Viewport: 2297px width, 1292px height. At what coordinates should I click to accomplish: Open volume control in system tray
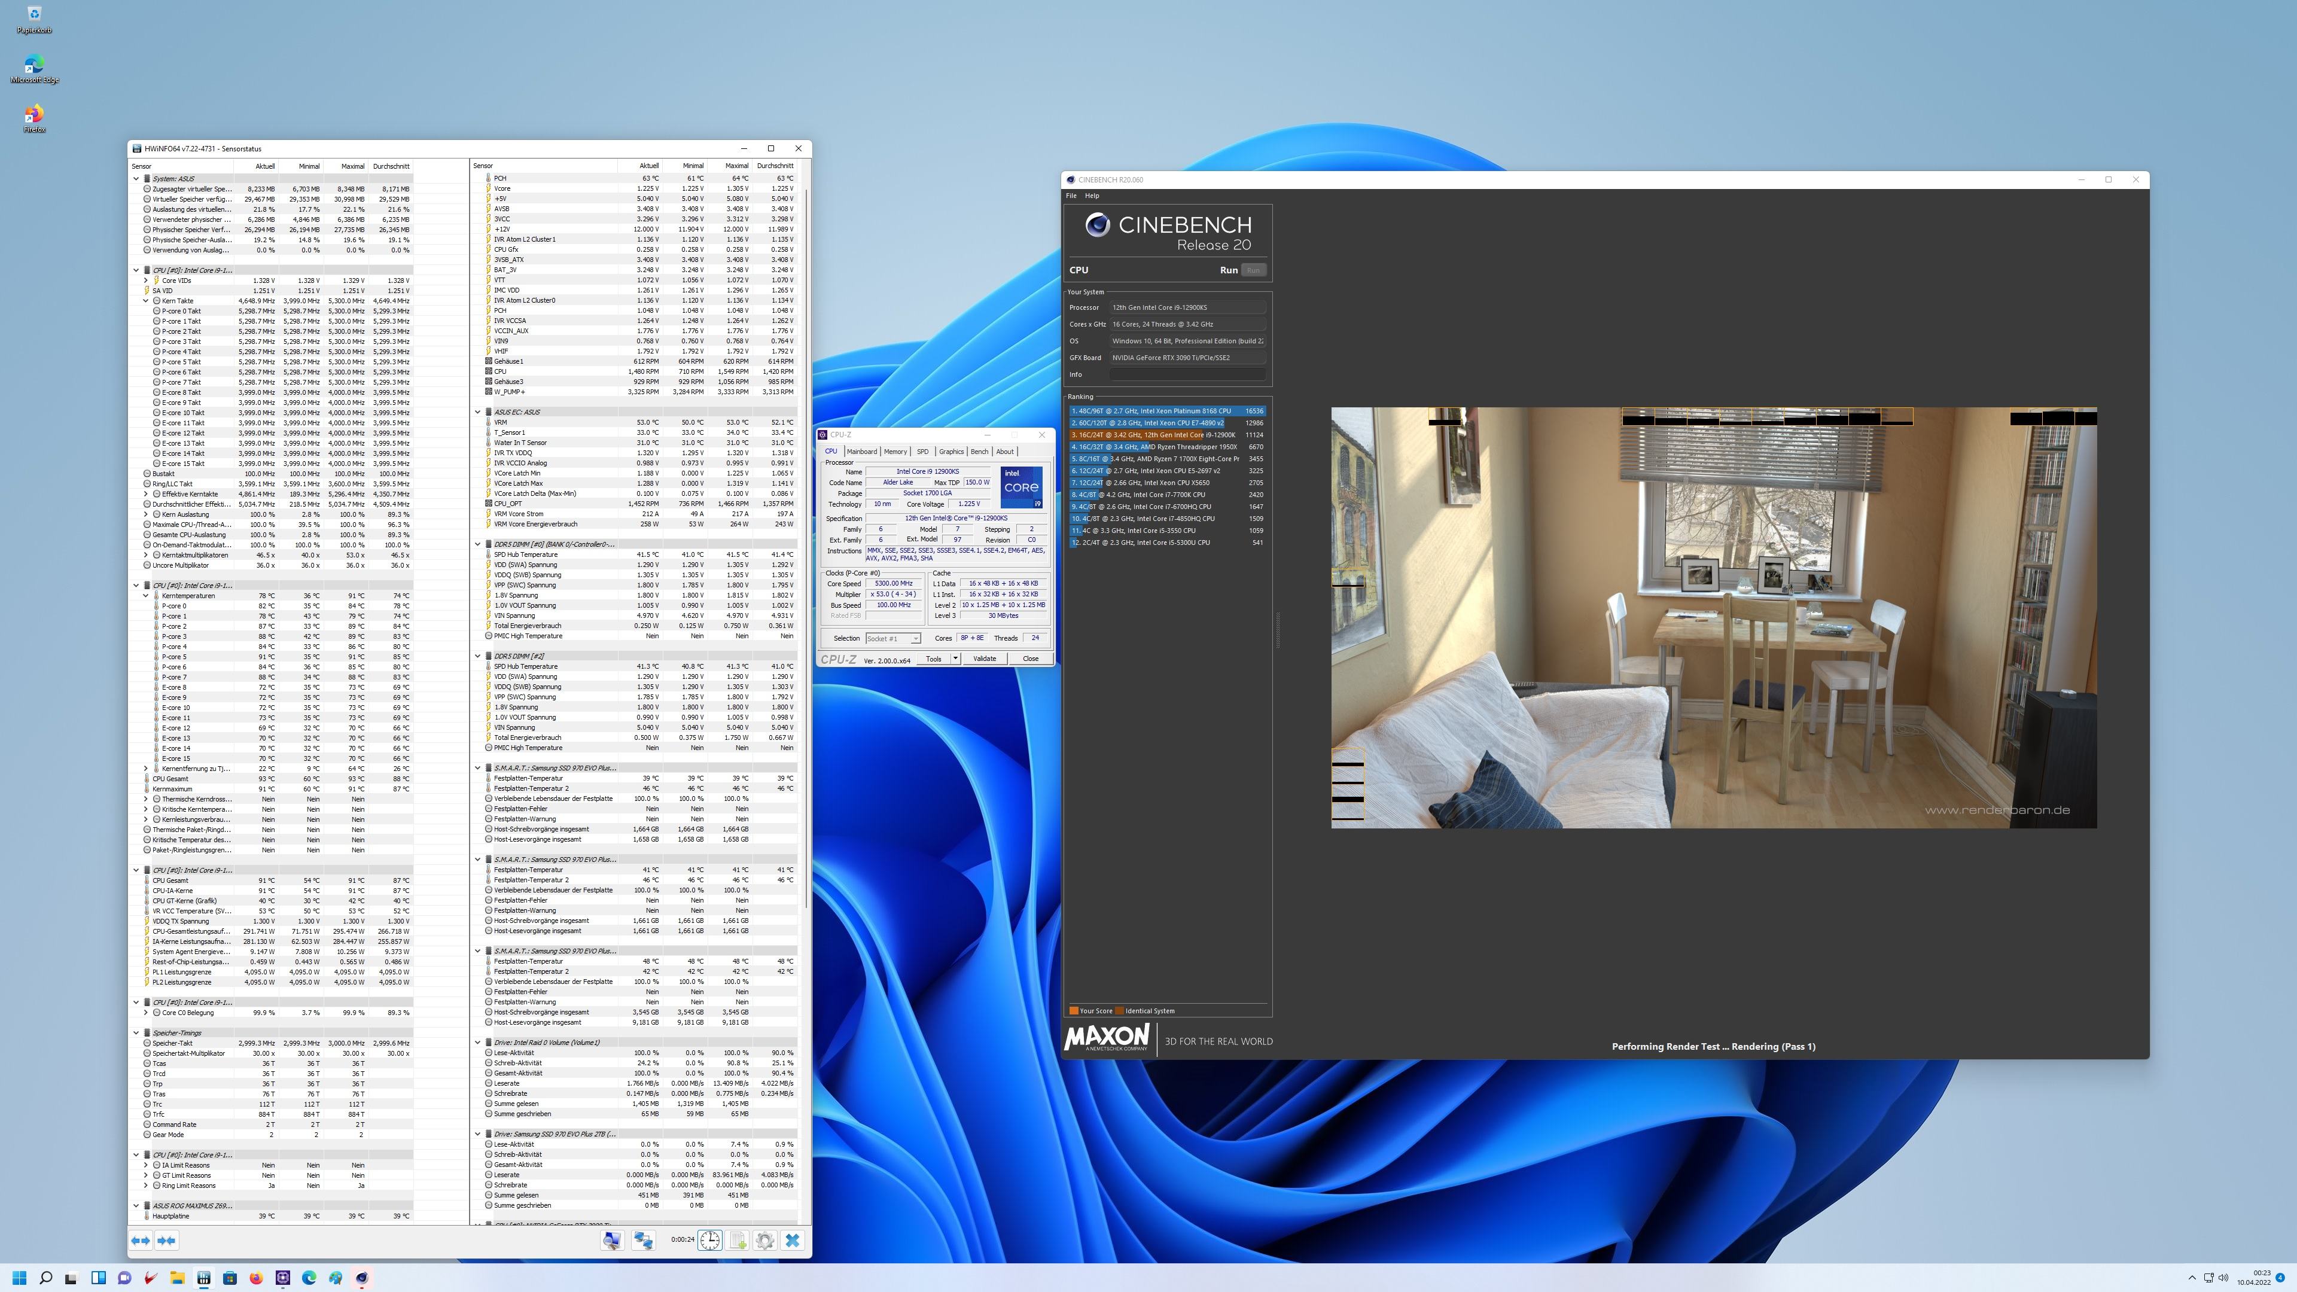click(2223, 1278)
